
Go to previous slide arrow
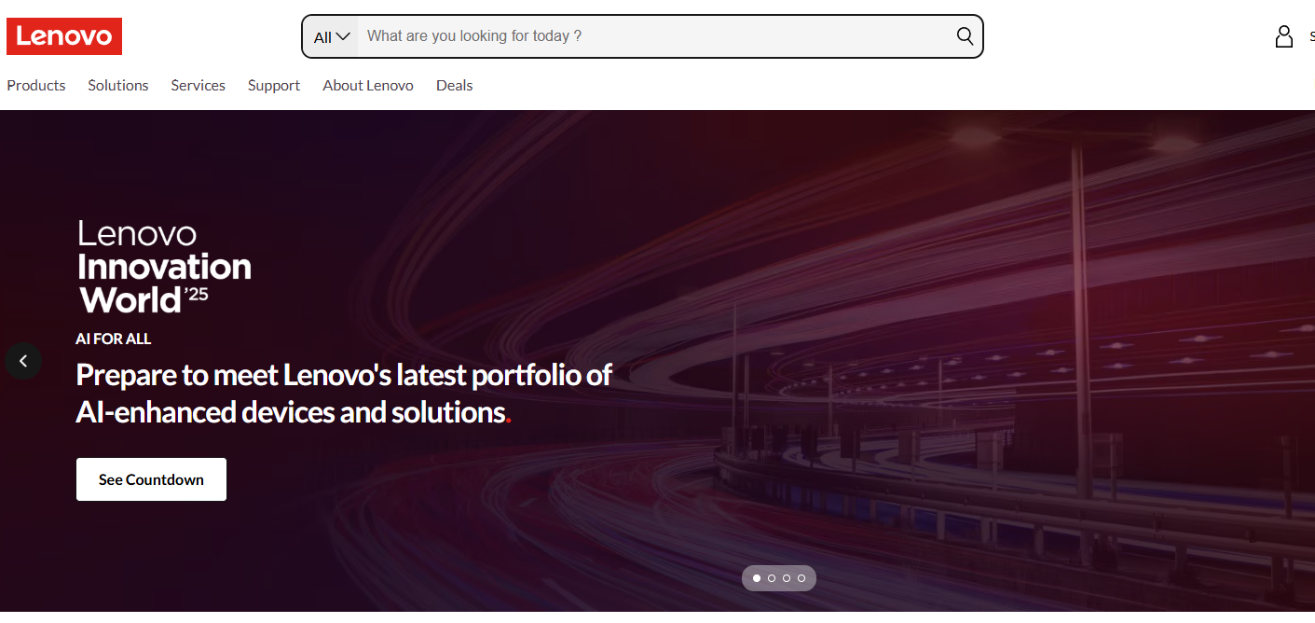click(23, 361)
